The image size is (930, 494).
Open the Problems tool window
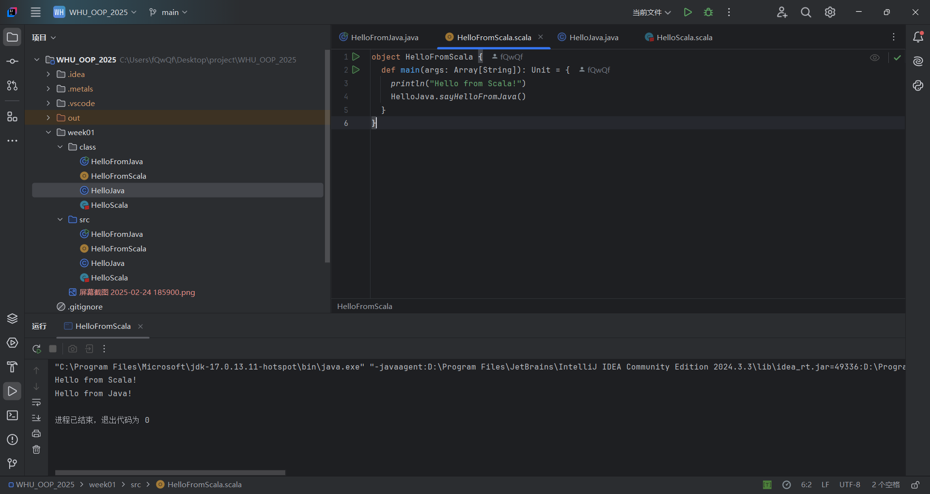[12, 439]
